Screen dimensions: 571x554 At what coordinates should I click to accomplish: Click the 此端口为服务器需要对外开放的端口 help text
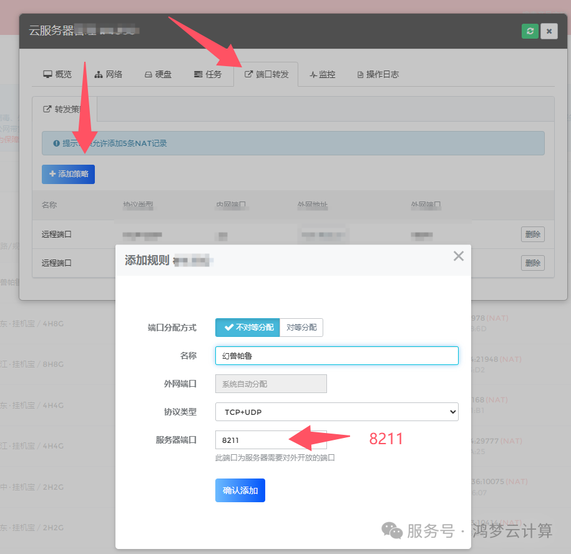(275, 457)
